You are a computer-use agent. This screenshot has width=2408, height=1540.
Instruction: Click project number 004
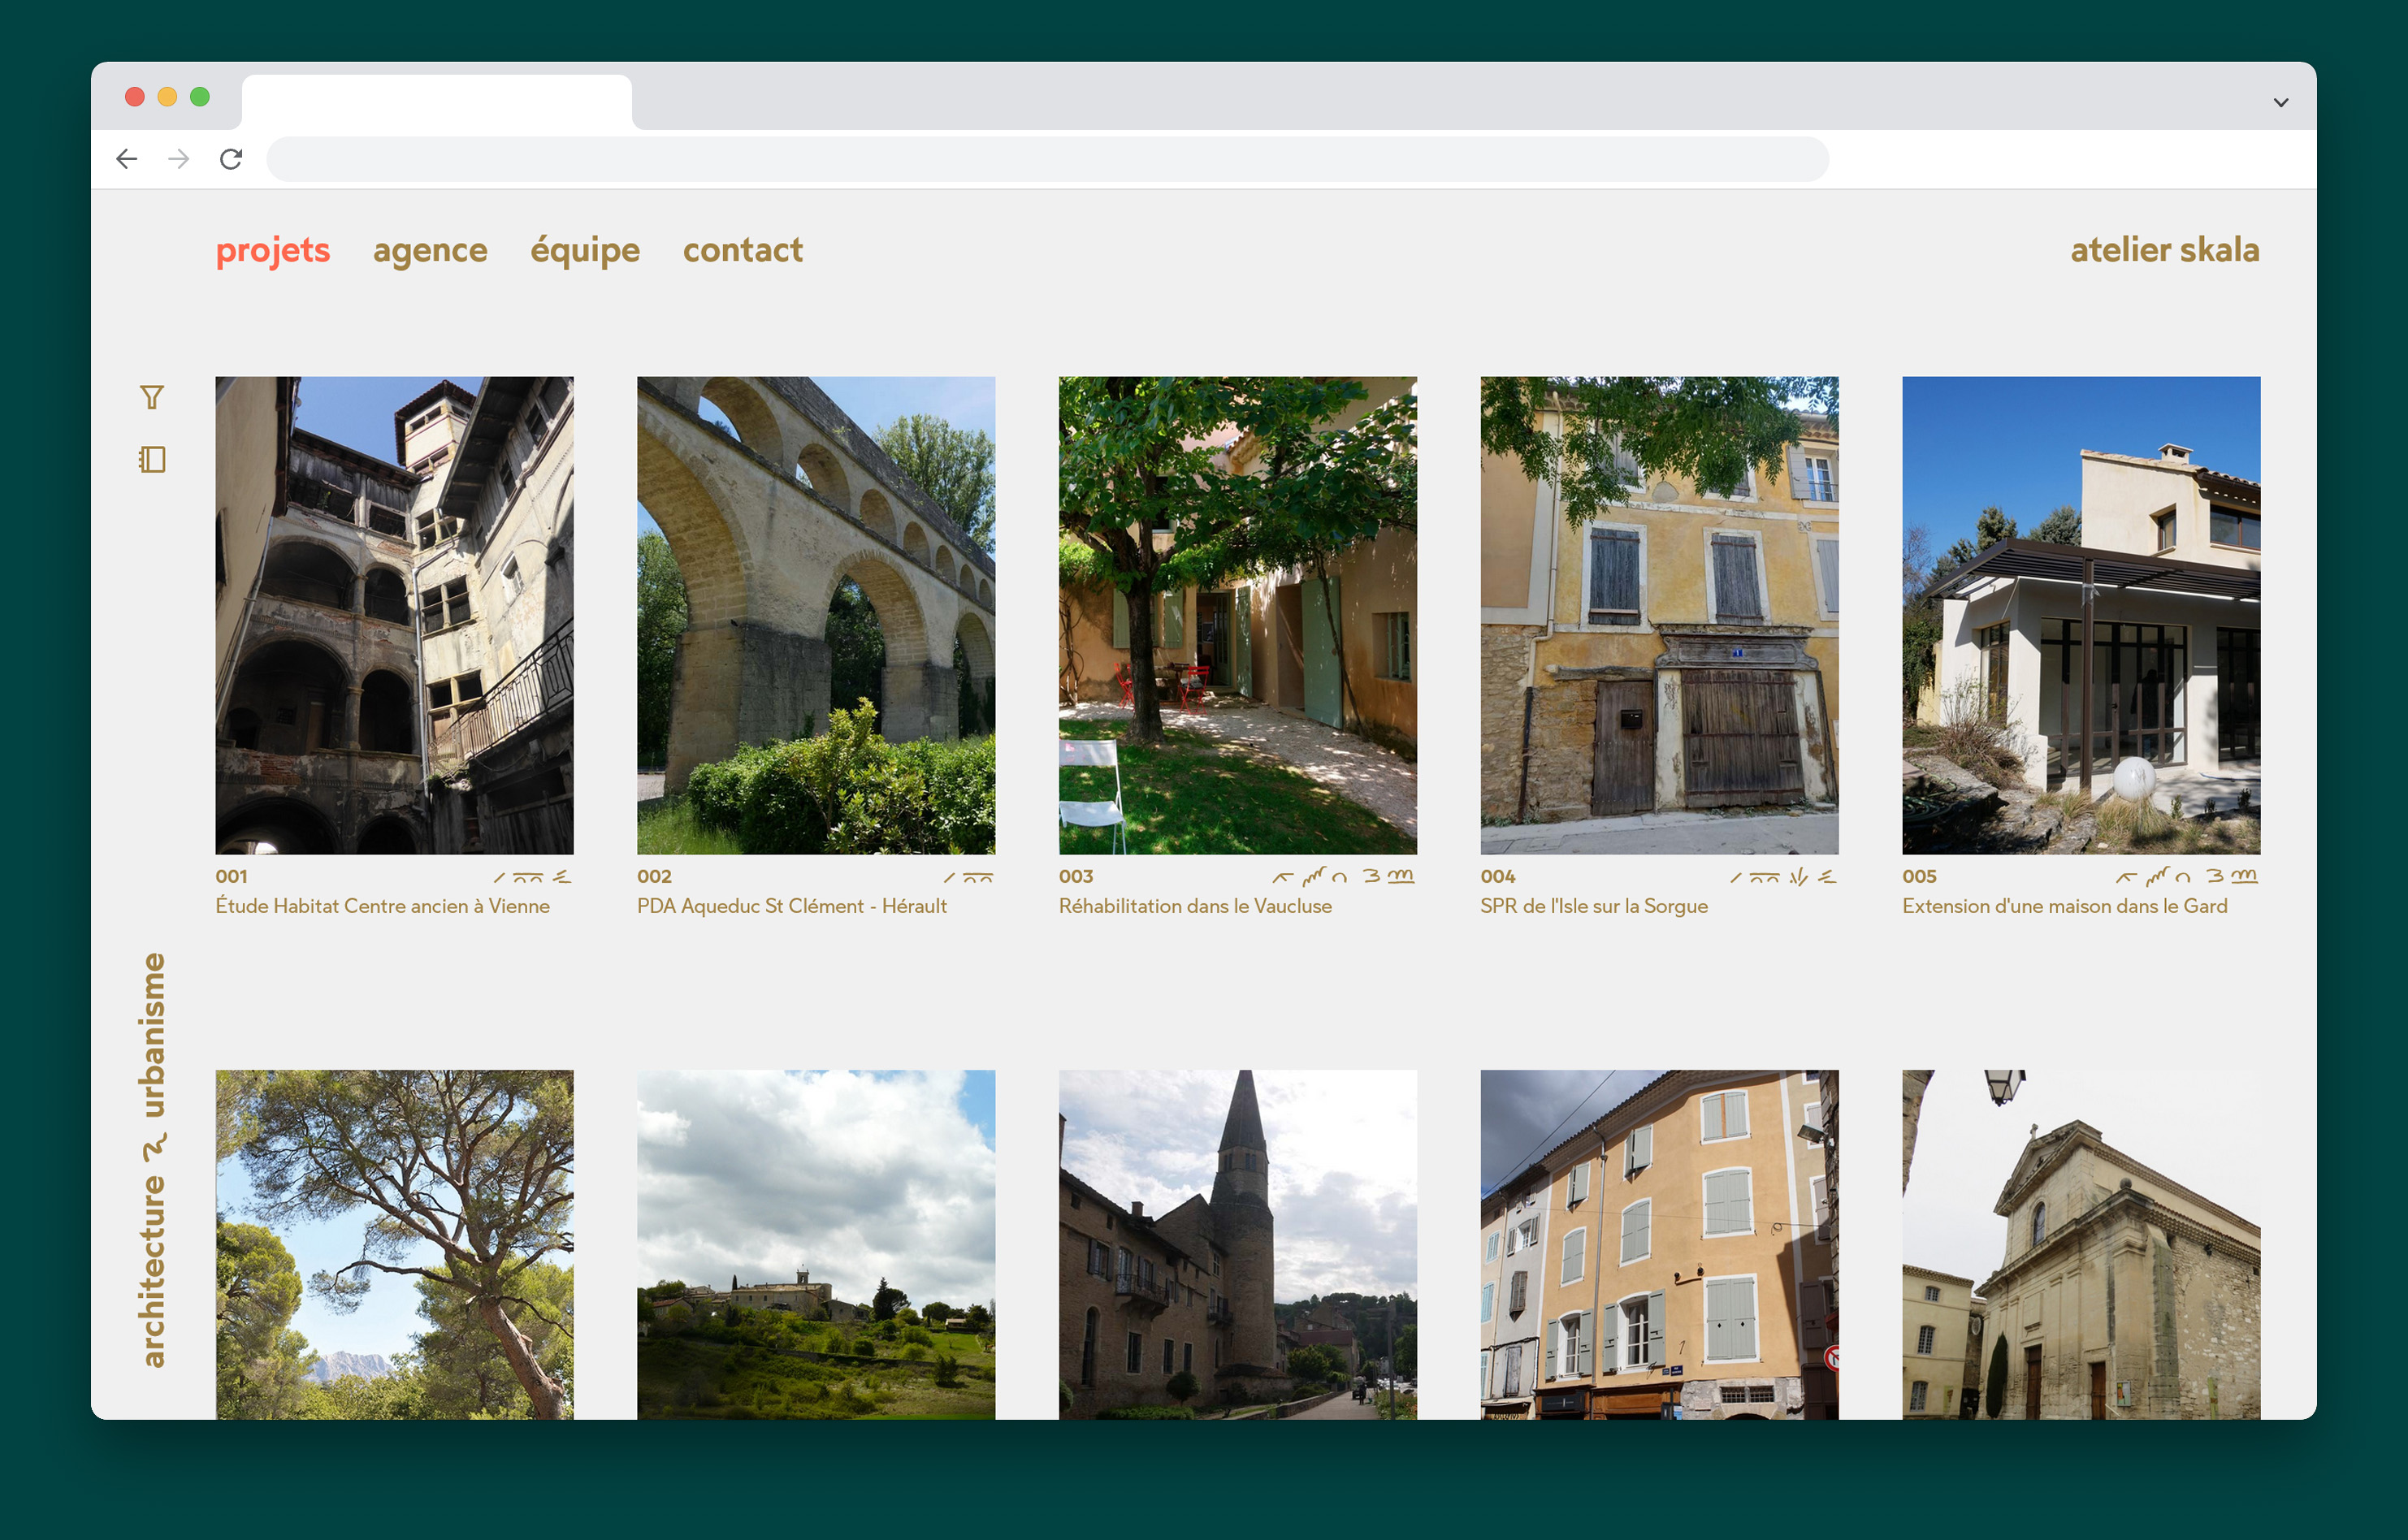click(1498, 876)
